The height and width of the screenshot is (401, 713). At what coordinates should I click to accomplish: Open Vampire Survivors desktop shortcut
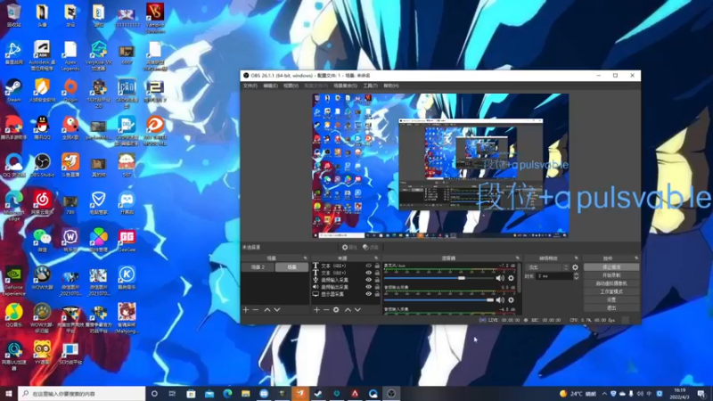tap(155, 18)
